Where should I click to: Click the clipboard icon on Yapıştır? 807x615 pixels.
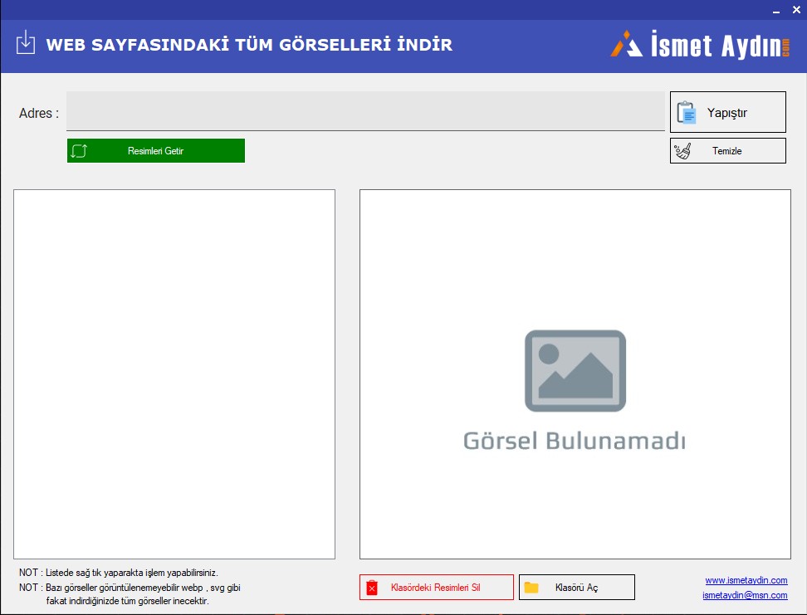tap(687, 113)
